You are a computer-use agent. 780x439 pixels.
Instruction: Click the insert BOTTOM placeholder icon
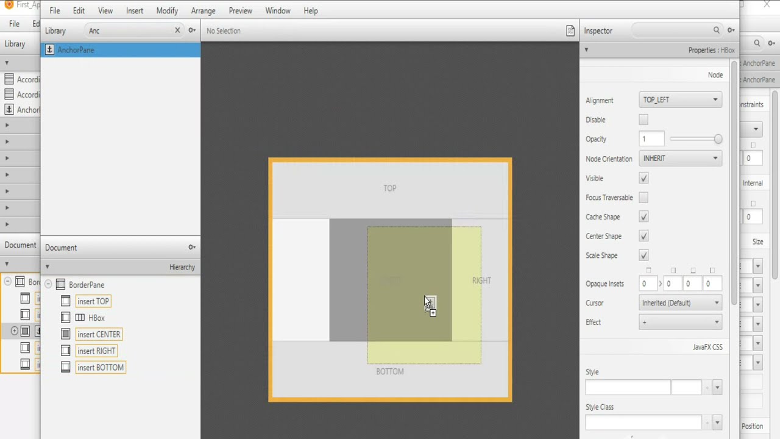66,367
